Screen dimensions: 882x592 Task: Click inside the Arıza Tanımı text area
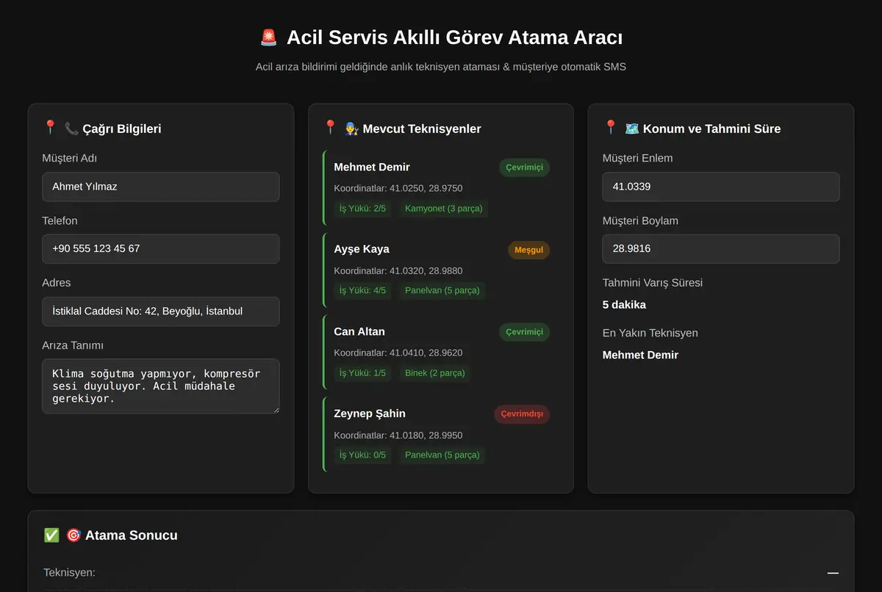click(161, 386)
